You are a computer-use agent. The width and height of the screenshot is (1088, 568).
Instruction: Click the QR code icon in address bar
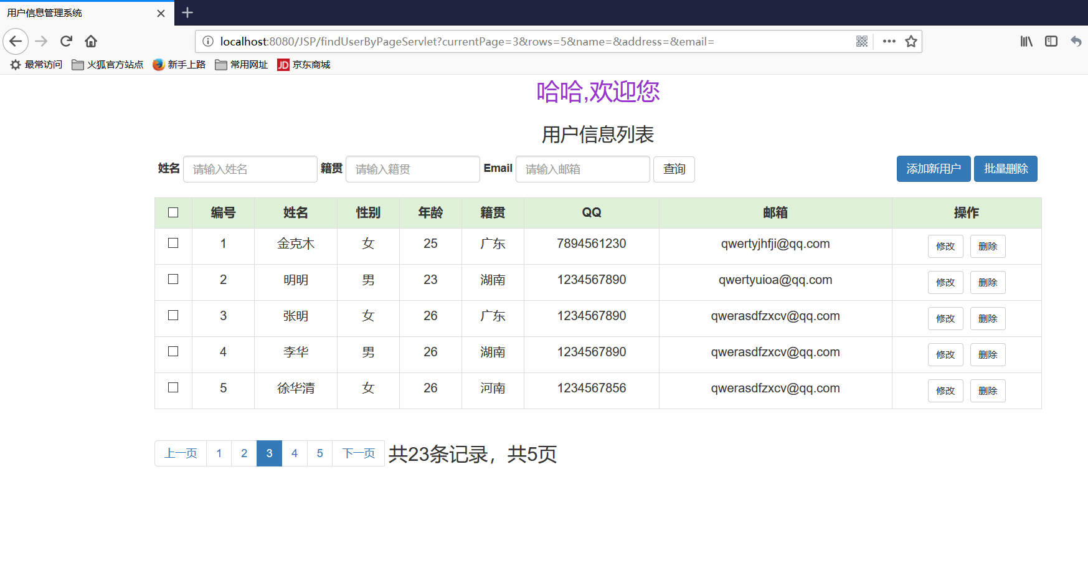click(x=862, y=41)
